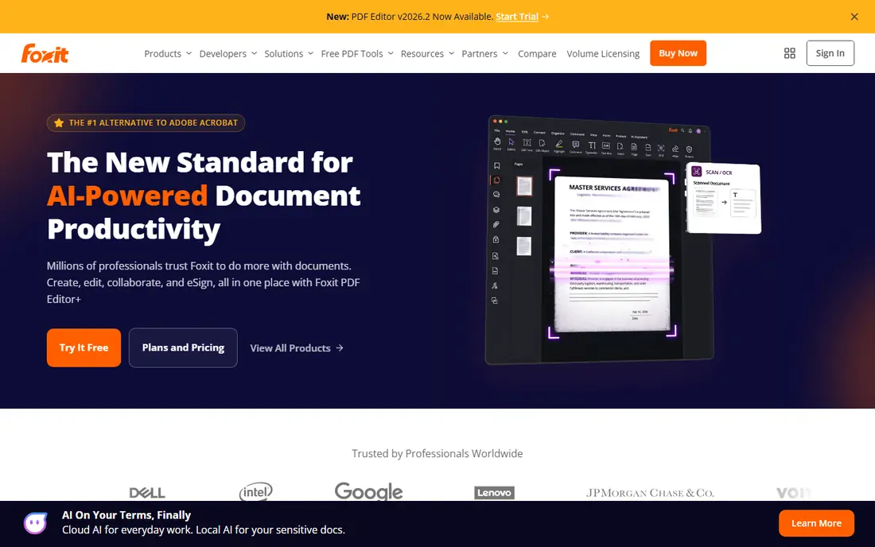Click the orange Buy Now button
This screenshot has height=547, width=875.
678,53
